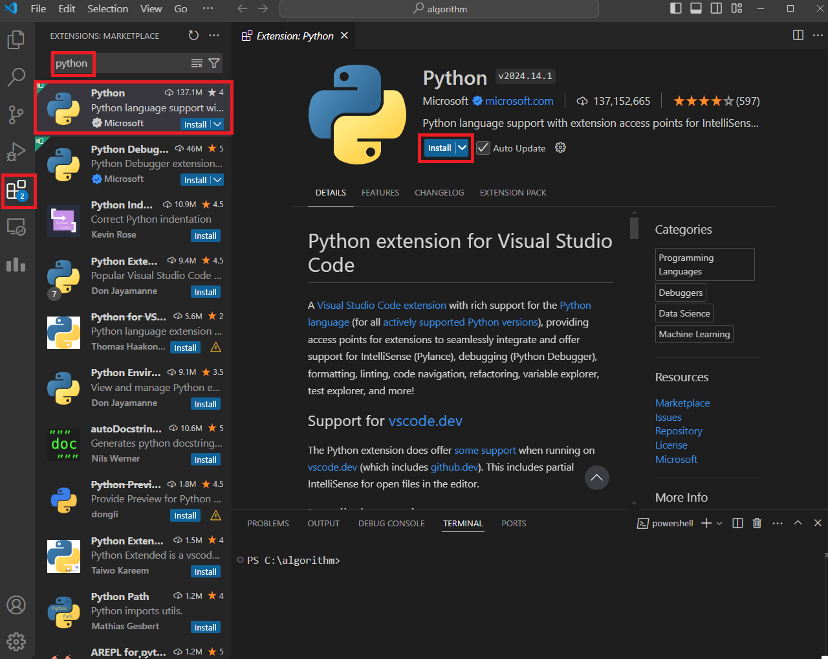Refresh the extensions marketplace list

(x=193, y=36)
